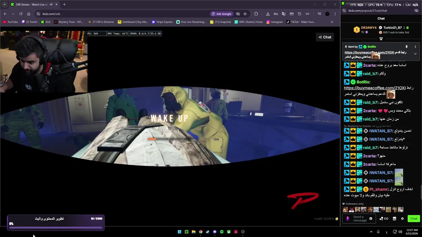Open the Stripe Express bookmark
This screenshot has height=237, width=422.
click(162, 22)
